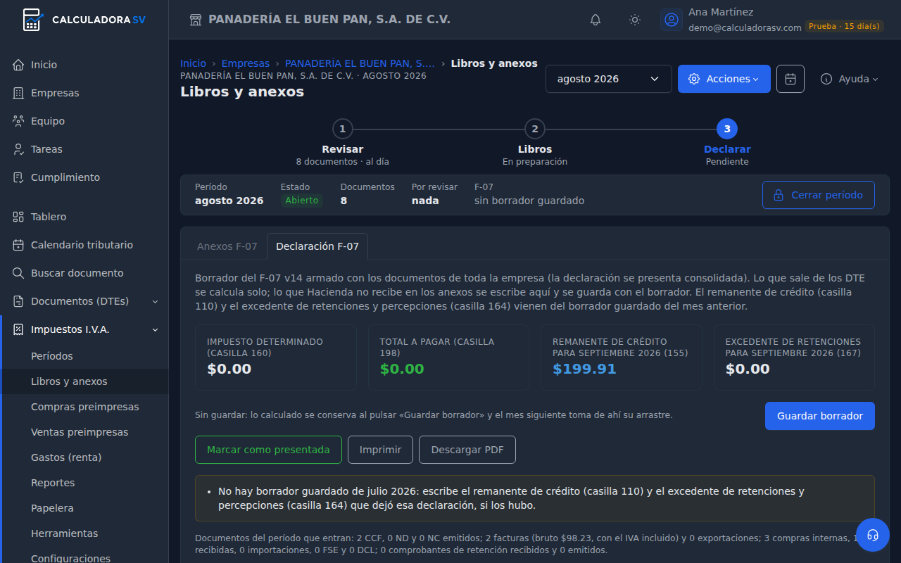The image size is (901, 563).
Task: Open the notifications bell
Action: coord(596,20)
